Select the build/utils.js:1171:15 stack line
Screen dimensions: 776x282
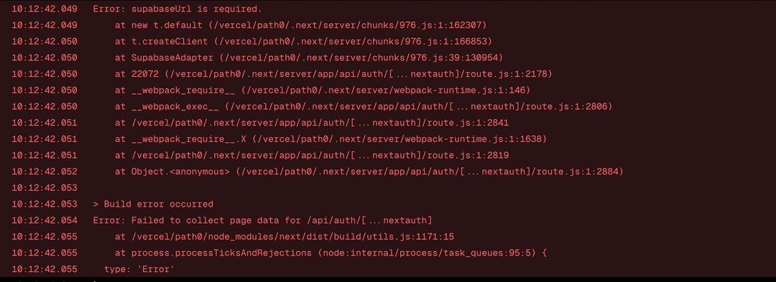pos(284,237)
